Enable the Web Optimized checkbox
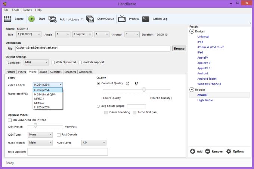 pyautogui.click(x=53, y=62)
